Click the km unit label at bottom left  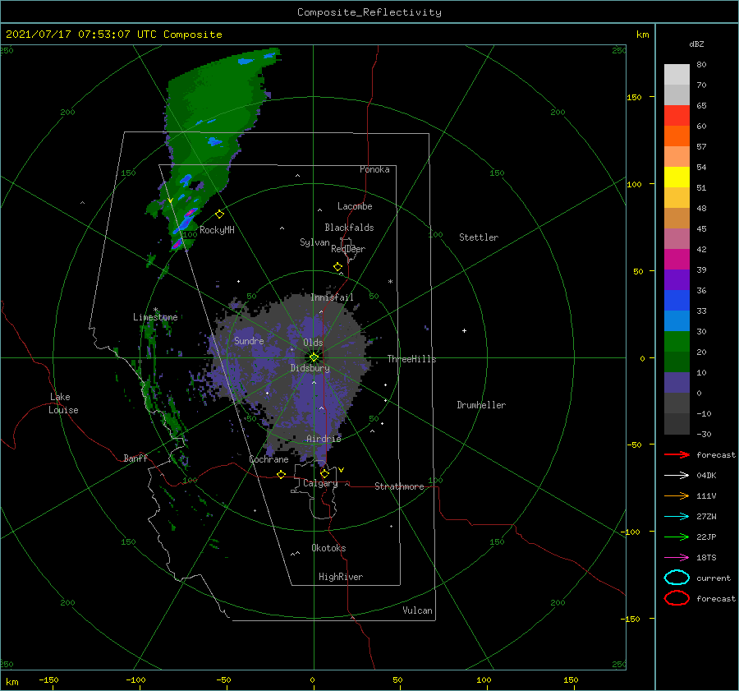coord(11,682)
